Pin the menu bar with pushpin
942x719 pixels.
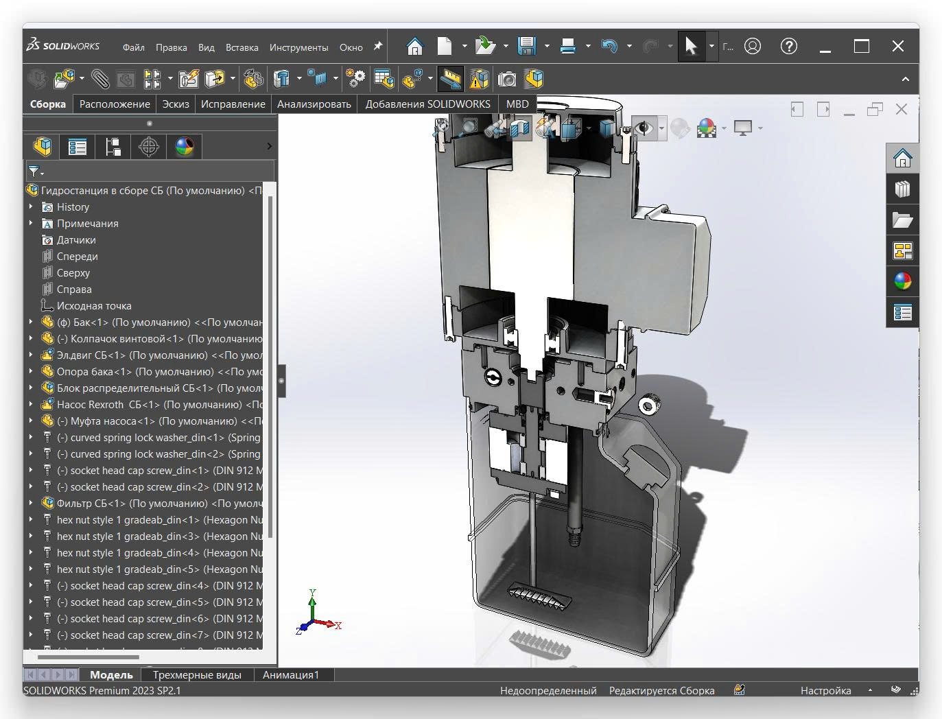click(378, 47)
